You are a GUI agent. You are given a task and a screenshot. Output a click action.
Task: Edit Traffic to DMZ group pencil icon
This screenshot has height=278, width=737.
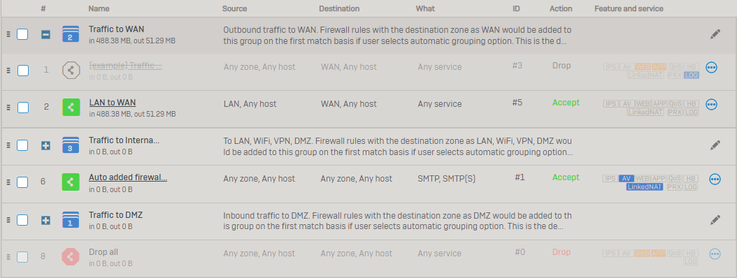715,219
